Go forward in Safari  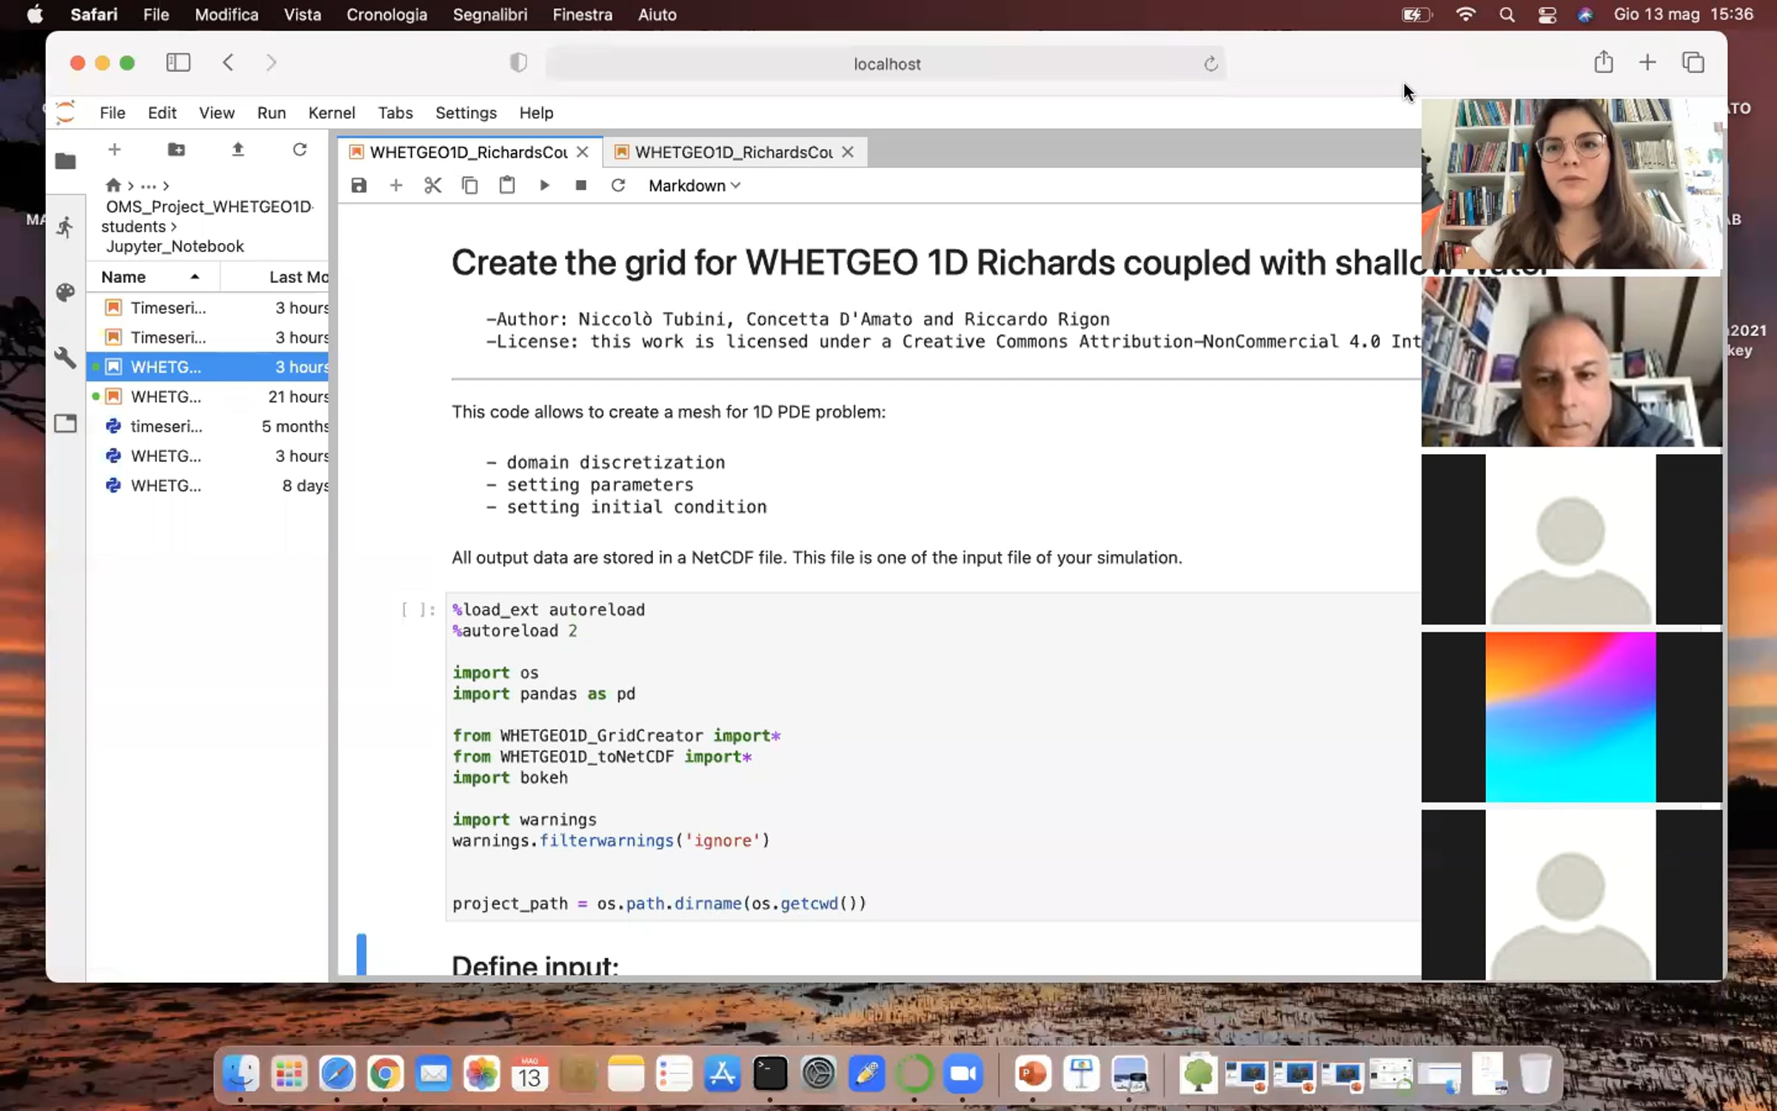coord(271,63)
